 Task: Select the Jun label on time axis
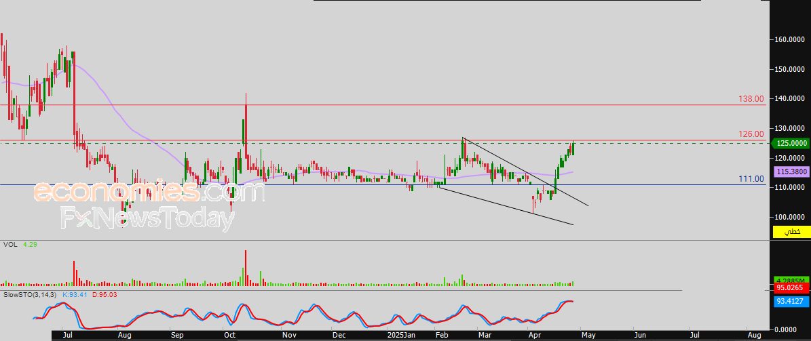pyautogui.click(x=641, y=336)
